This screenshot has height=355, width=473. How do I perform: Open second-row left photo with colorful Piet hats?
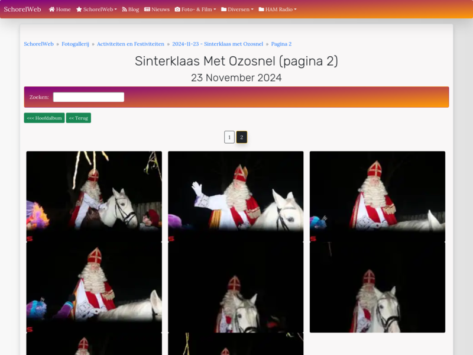(94, 287)
